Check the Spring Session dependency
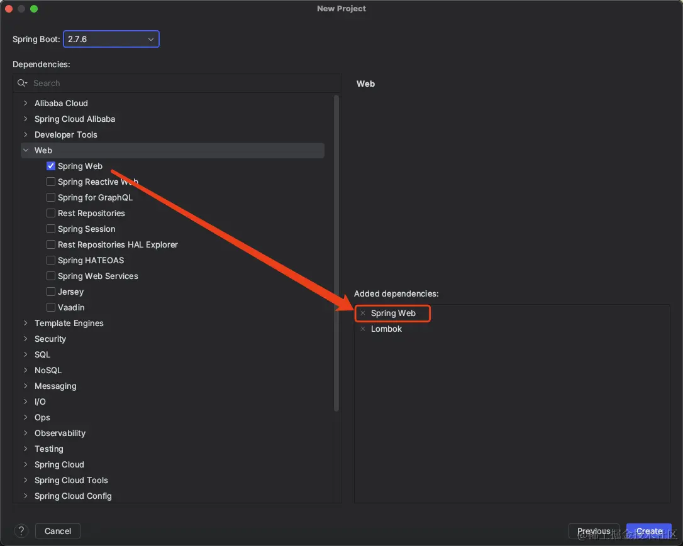 [51, 229]
